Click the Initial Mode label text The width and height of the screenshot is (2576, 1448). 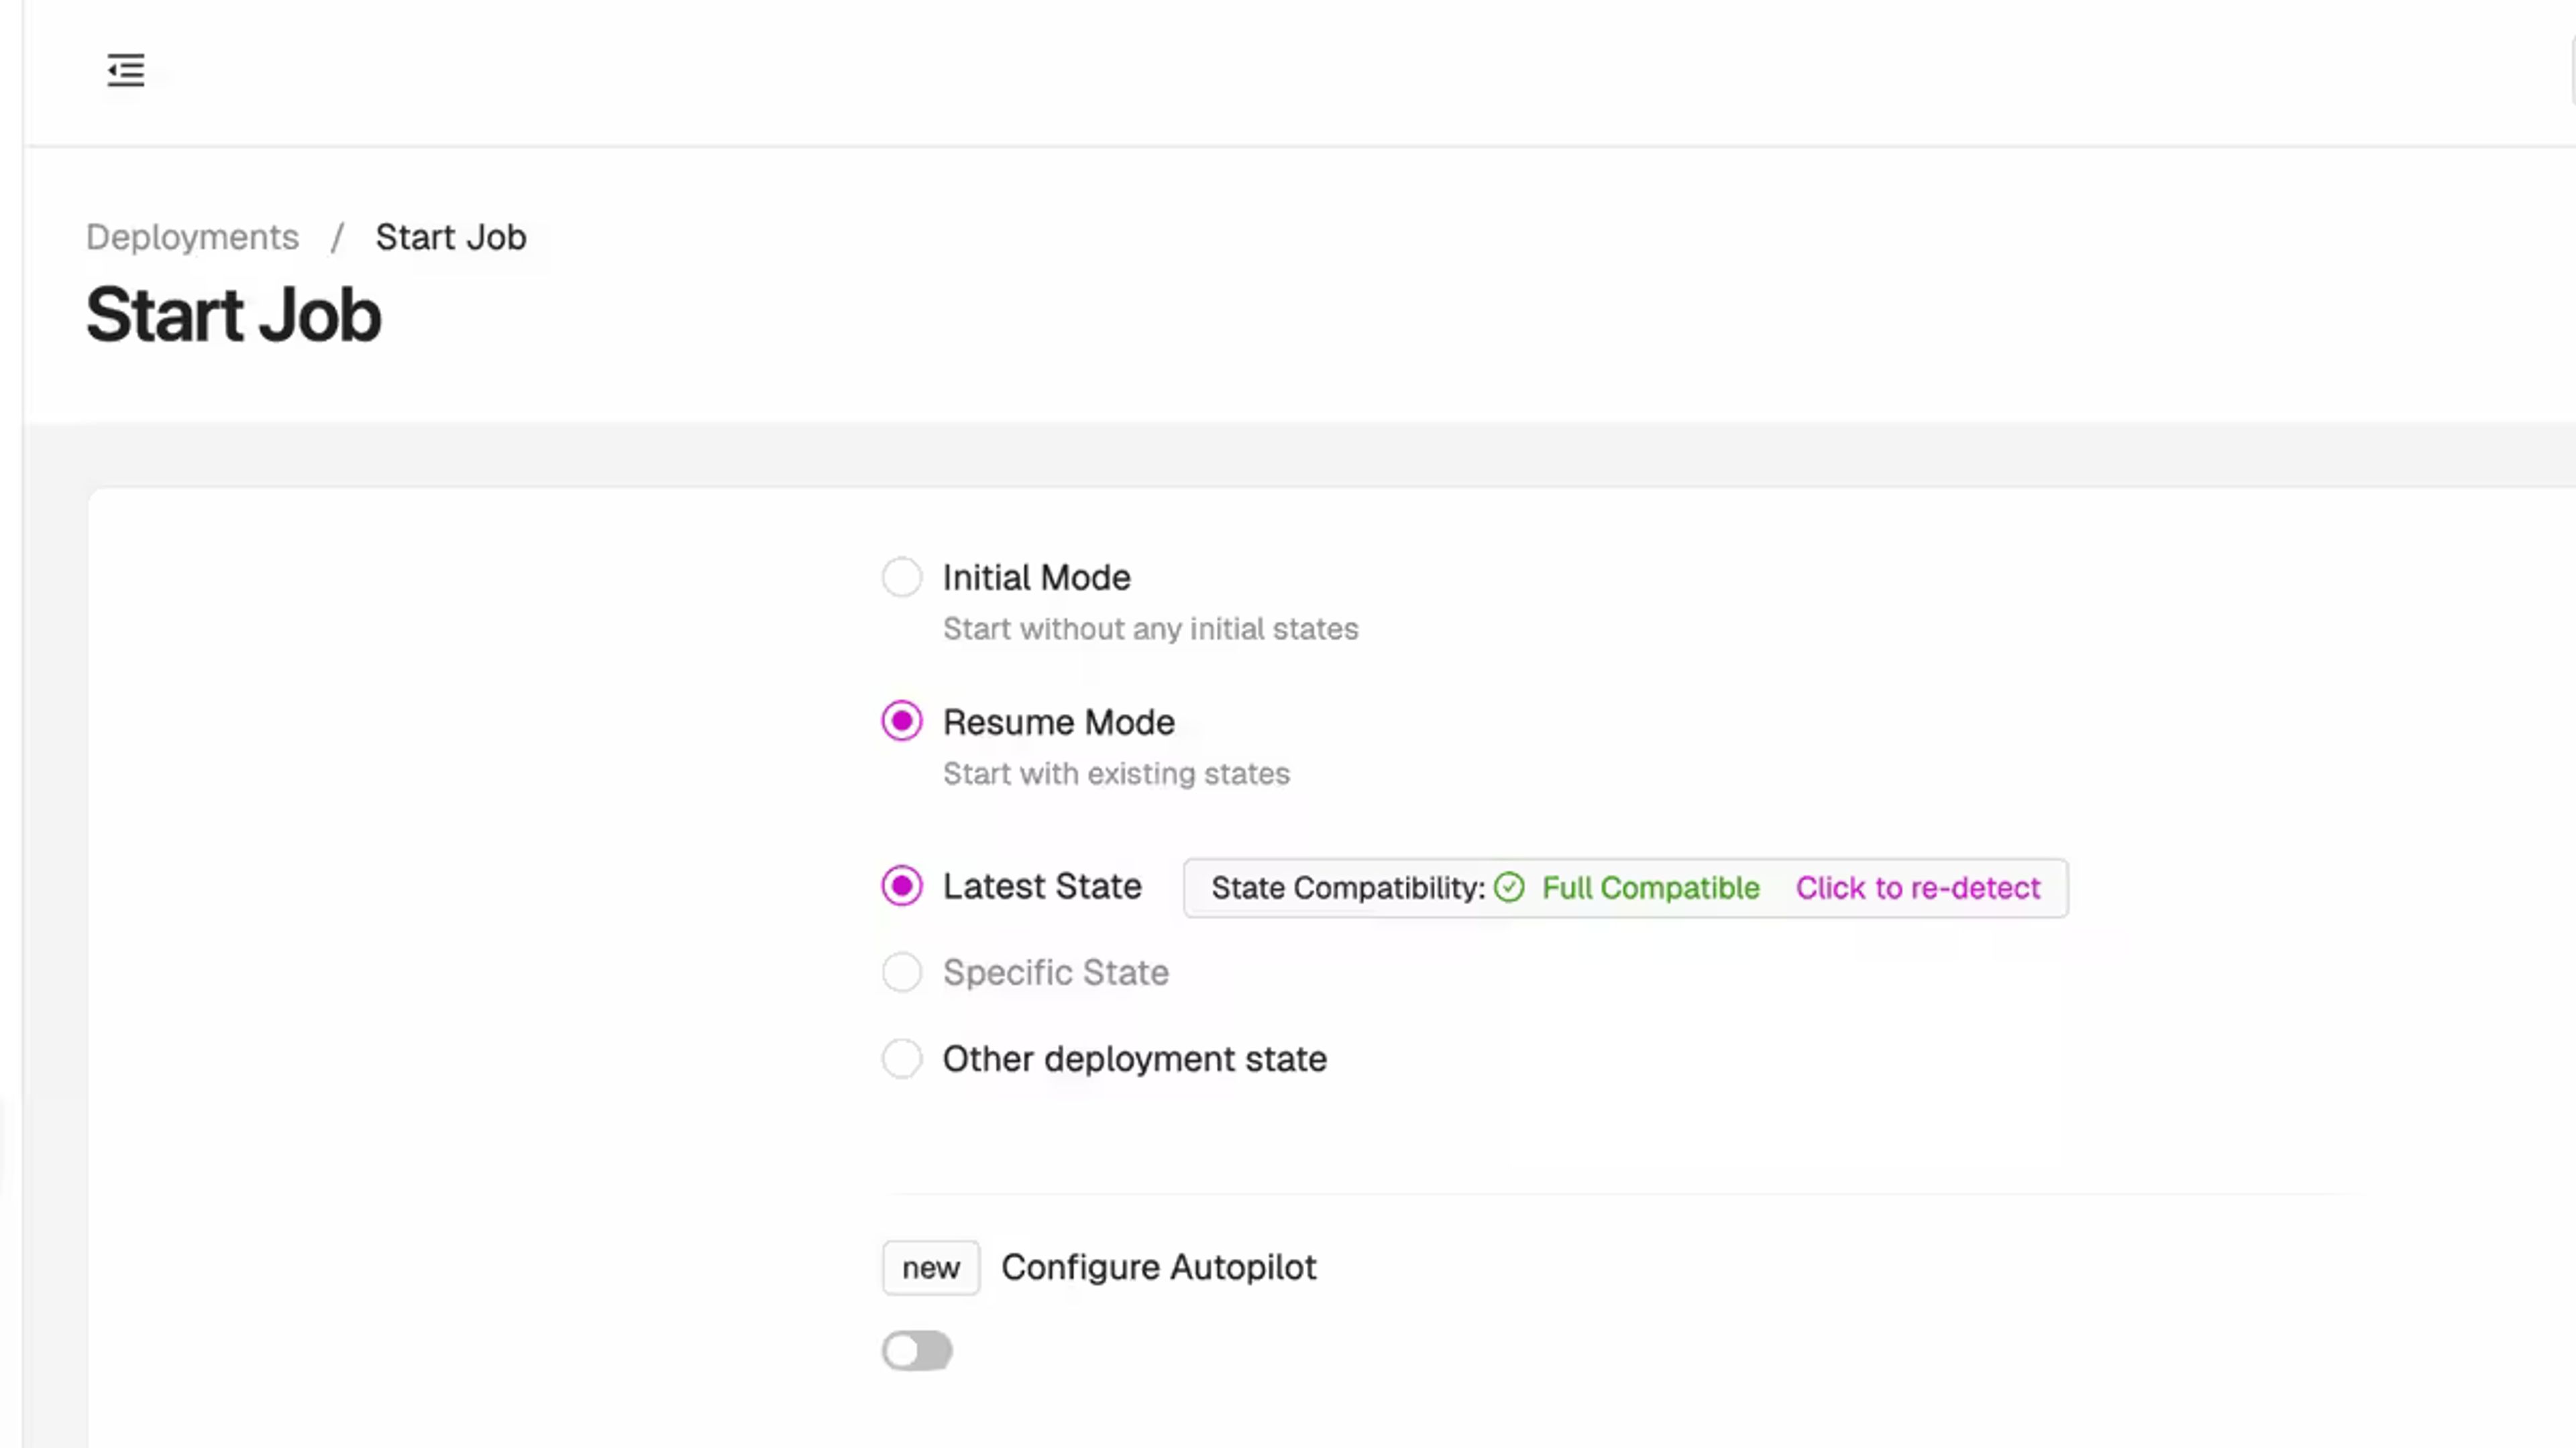pos(1037,578)
